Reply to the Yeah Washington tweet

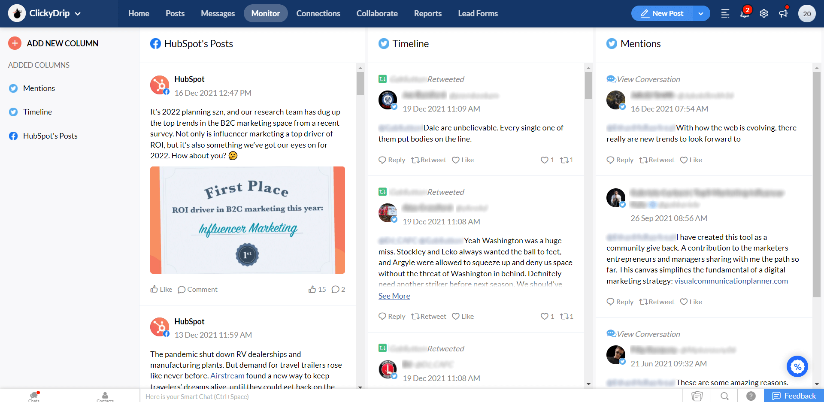click(392, 316)
